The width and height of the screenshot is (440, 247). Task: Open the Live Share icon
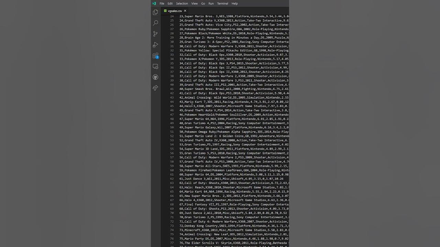pos(155,88)
